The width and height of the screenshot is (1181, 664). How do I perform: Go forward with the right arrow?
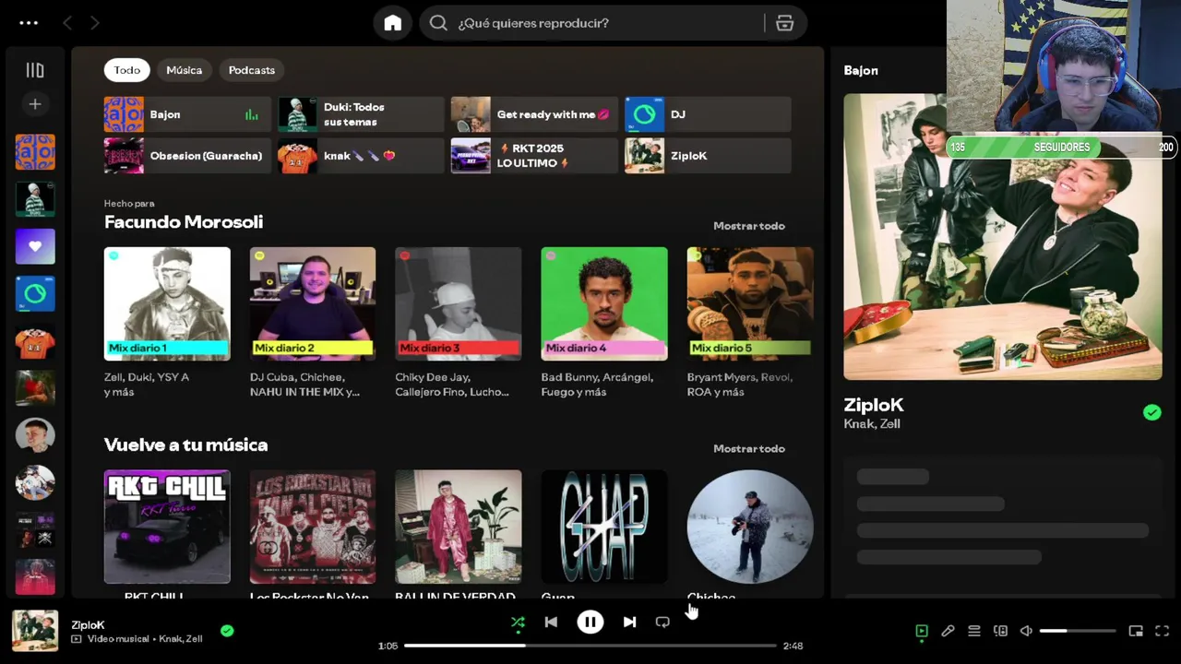pyautogui.click(x=95, y=23)
